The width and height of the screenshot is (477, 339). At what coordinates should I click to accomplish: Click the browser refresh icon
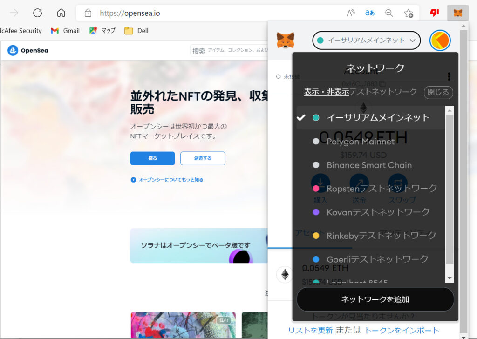coord(37,13)
